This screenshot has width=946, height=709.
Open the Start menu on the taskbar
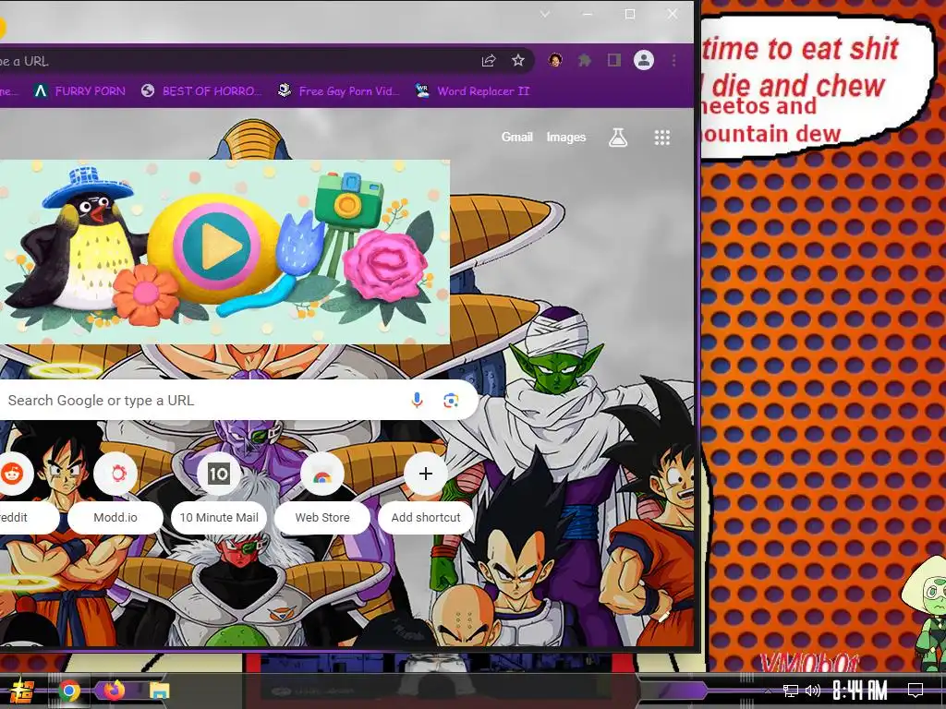[20, 691]
